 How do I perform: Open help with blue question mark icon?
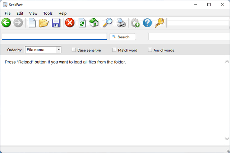click(x=147, y=23)
